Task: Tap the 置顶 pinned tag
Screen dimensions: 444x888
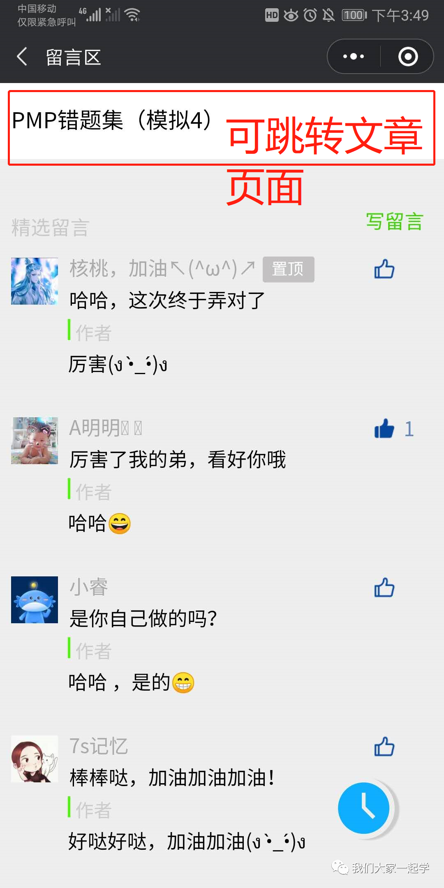Action: tap(289, 269)
